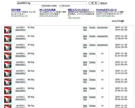Click the 88.6kg post text
The height and width of the screenshot is (108, 135).
tap(31, 88)
